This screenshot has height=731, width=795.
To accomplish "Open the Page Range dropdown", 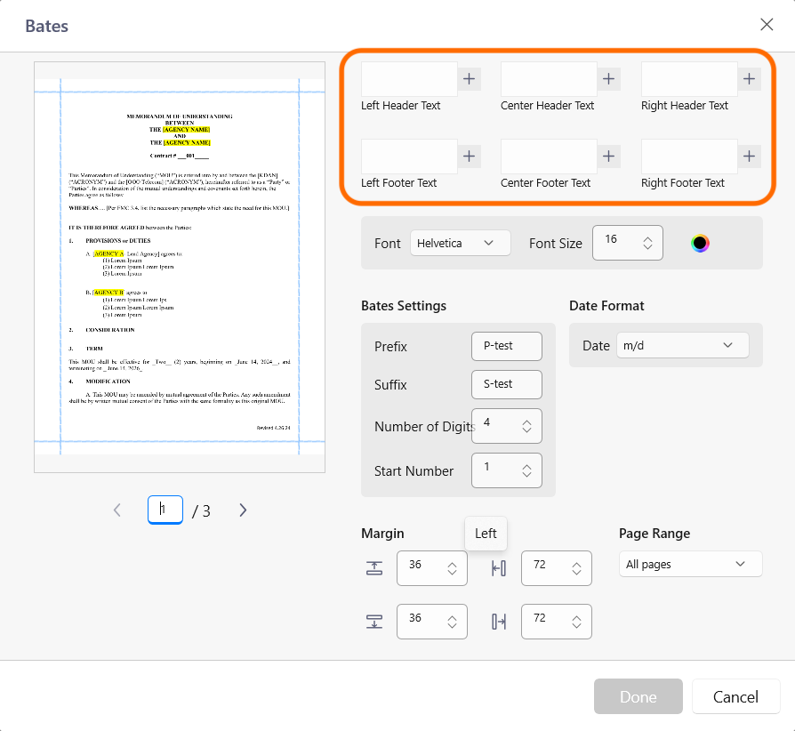I will point(690,564).
